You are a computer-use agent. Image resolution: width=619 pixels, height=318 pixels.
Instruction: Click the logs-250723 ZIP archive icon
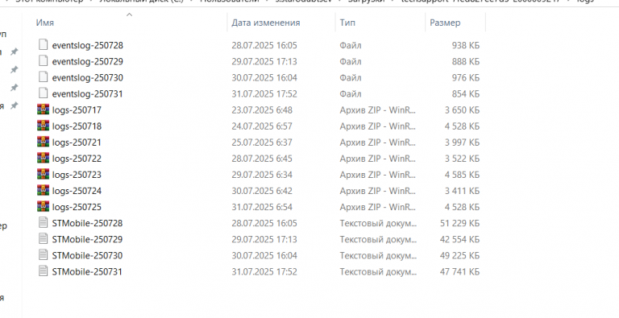tap(43, 174)
